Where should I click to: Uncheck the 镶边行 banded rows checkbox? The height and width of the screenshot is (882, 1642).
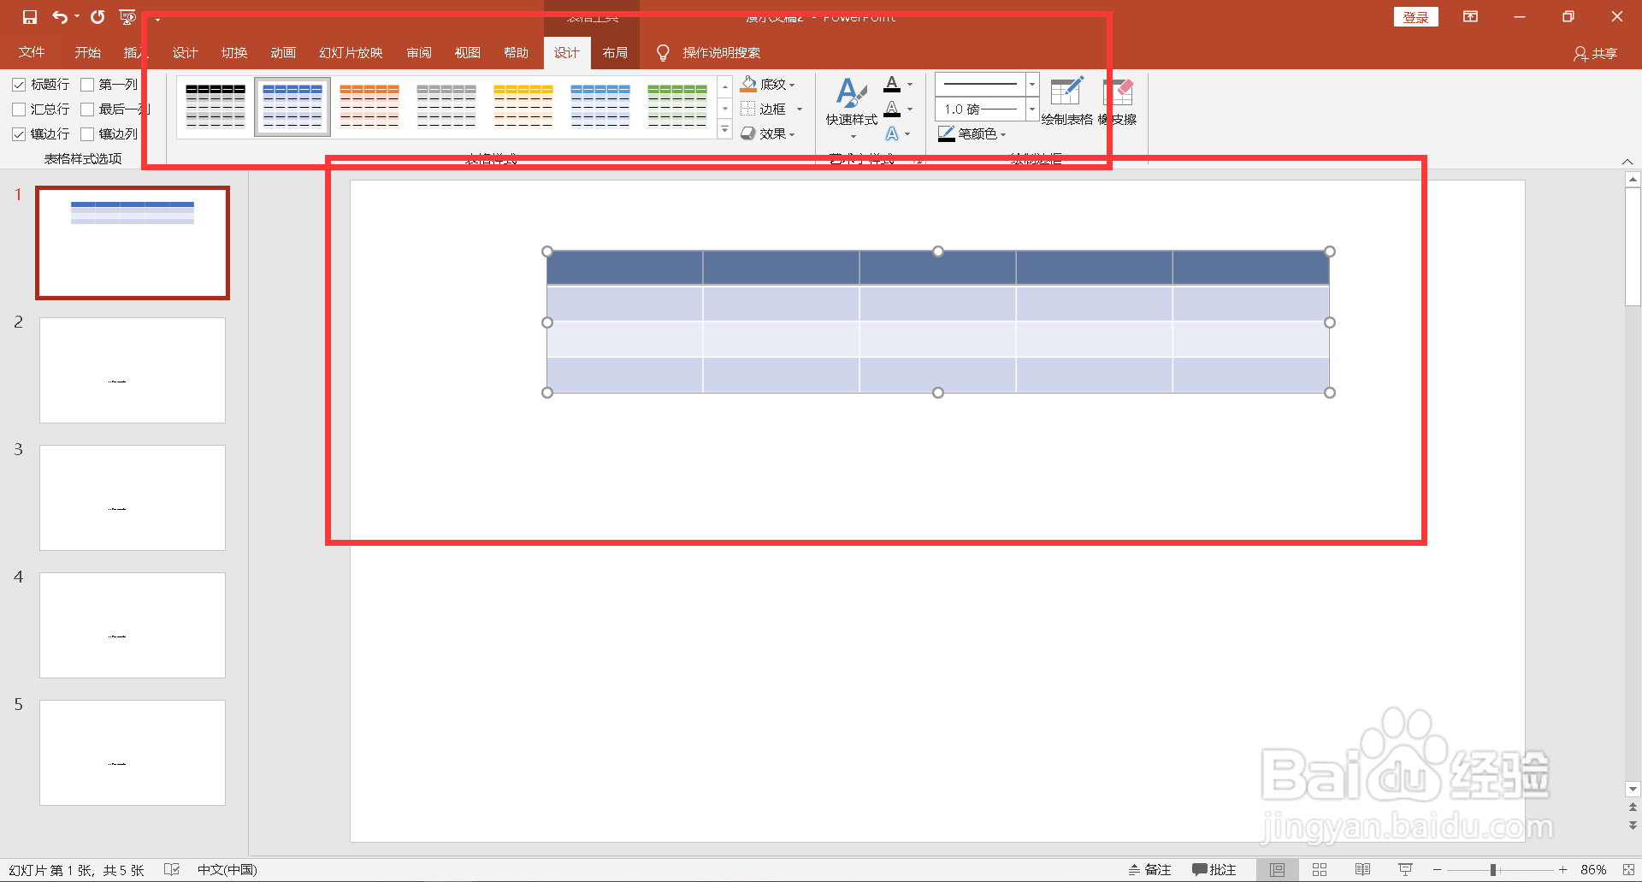(19, 134)
